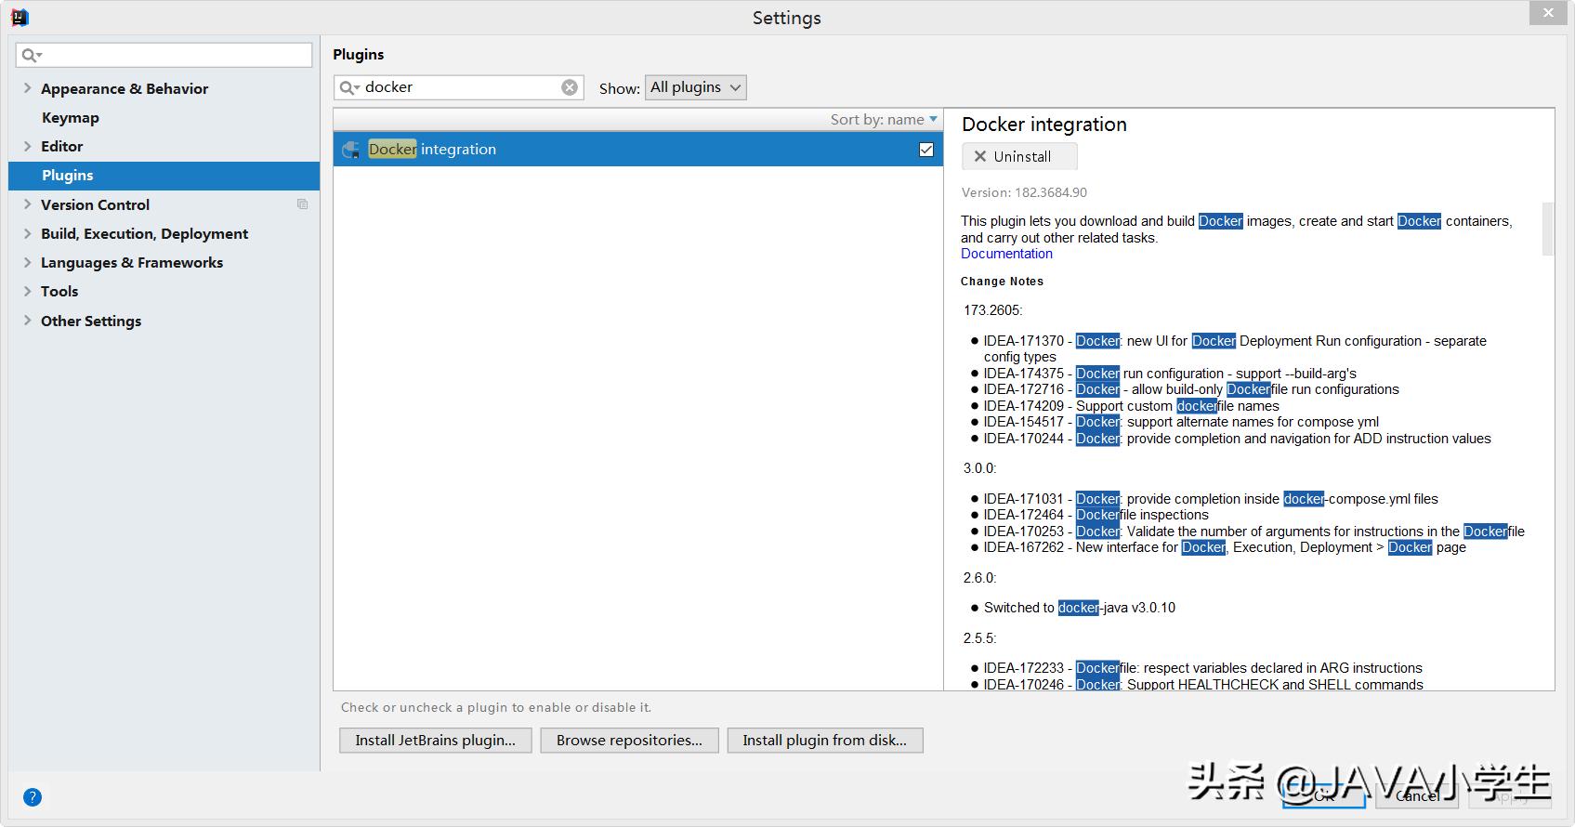Open the Documentation link
Screen dimensions: 1575x827
(1006, 254)
